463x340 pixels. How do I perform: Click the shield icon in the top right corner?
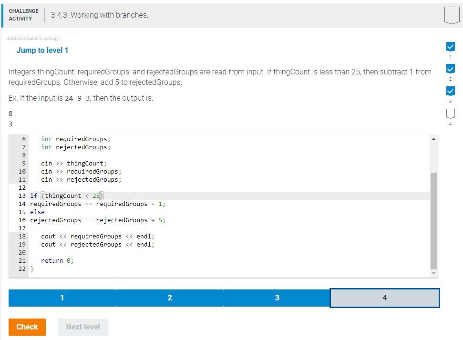coord(450,14)
